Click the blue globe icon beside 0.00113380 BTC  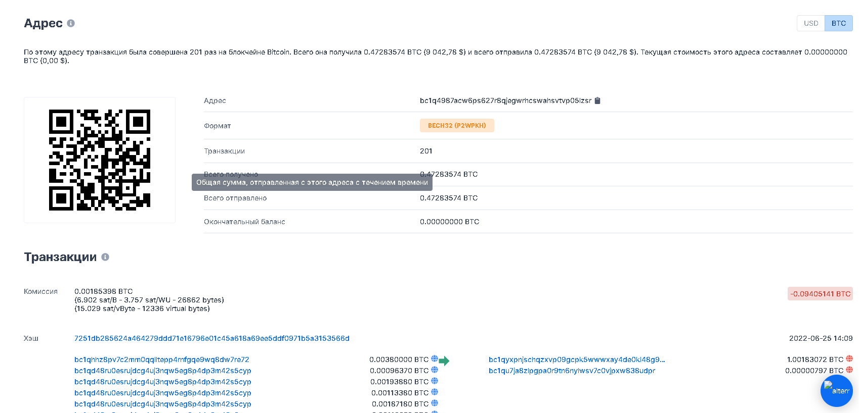tap(435, 392)
